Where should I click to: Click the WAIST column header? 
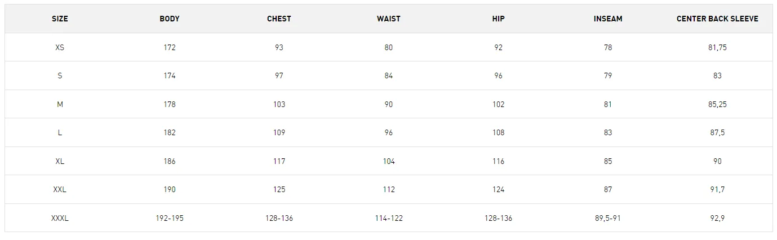pos(389,19)
